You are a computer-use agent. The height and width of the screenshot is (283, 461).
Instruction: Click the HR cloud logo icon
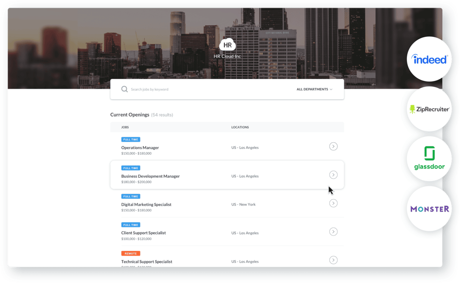227,45
